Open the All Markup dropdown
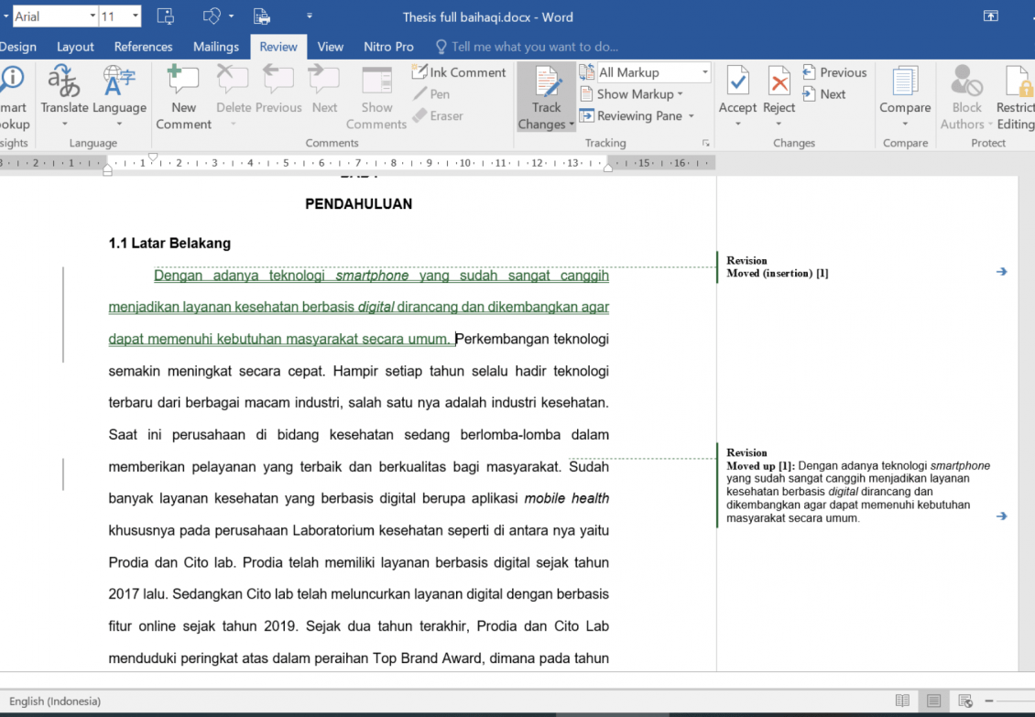 point(703,71)
